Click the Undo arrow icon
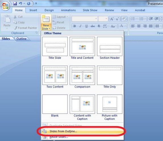The height and width of the screenshot is (141, 163). tap(20, 3)
